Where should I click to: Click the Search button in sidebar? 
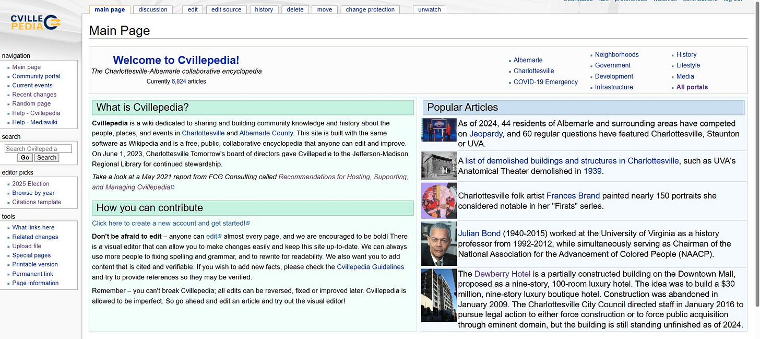coord(46,158)
